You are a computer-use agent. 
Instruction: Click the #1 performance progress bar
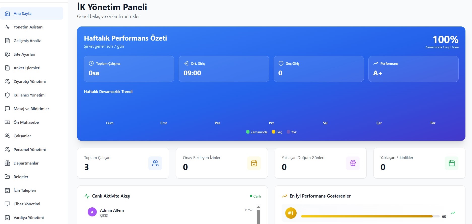click(367, 216)
